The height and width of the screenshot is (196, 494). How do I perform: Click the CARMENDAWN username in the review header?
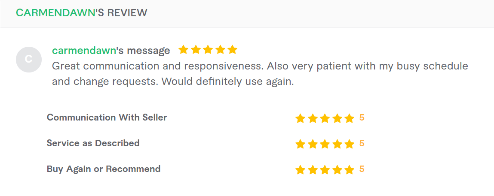[55, 13]
